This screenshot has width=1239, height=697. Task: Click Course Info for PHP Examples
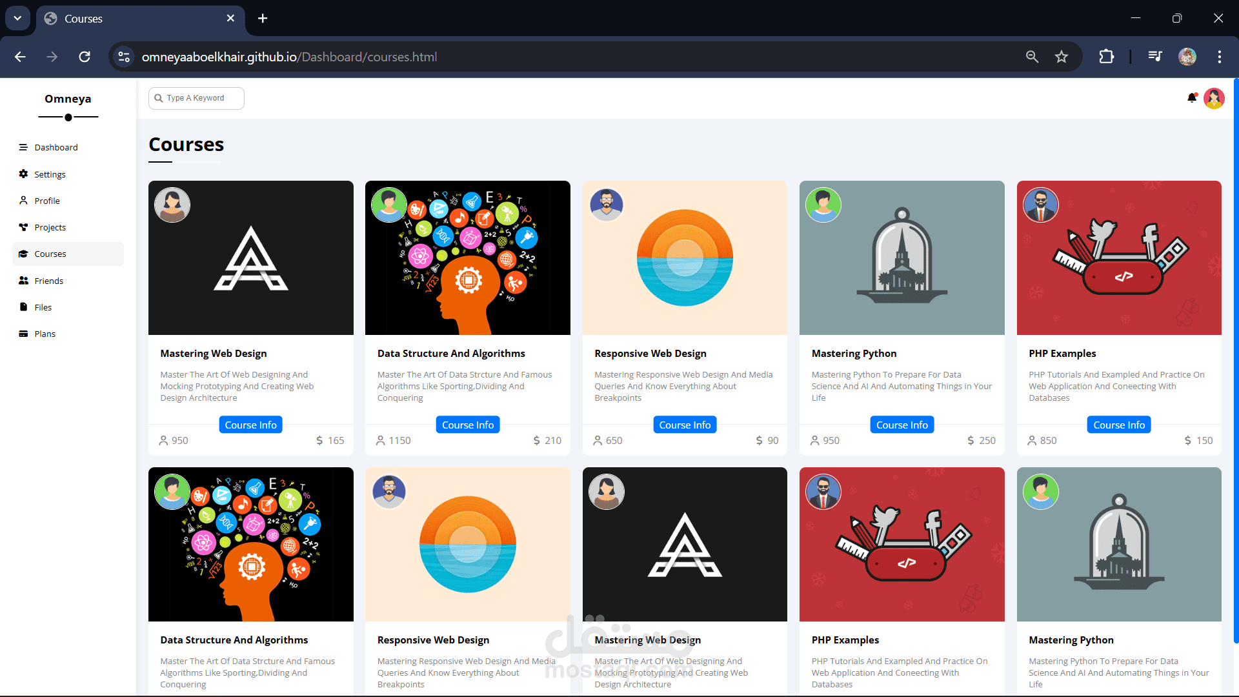(1118, 425)
